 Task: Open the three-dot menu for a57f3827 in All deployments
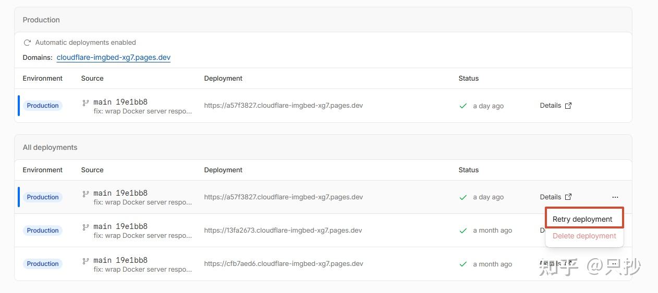pos(615,197)
